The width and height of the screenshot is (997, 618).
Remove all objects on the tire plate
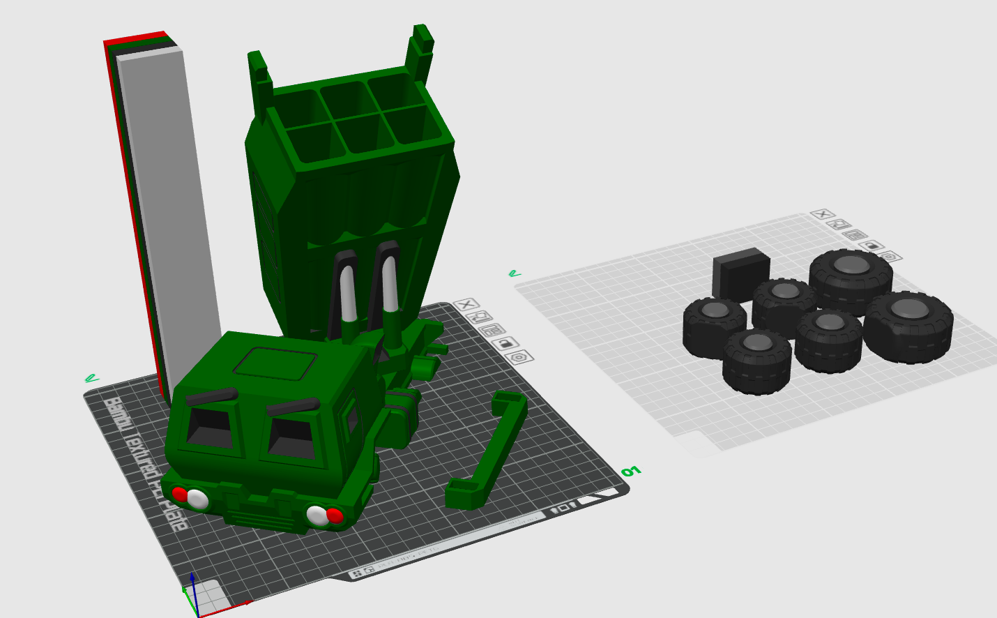[823, 214]
